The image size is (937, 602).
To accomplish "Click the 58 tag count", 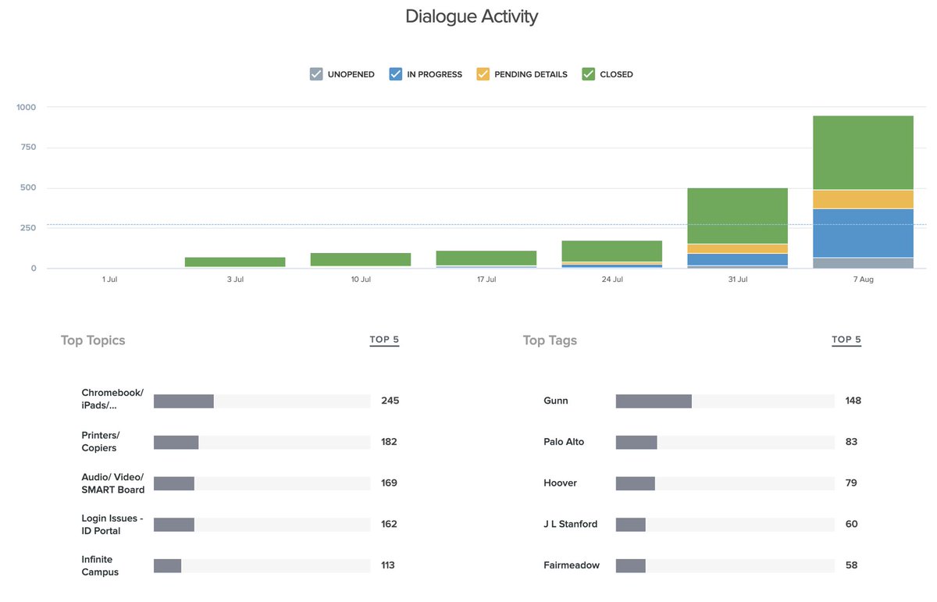I will point(851,565).
